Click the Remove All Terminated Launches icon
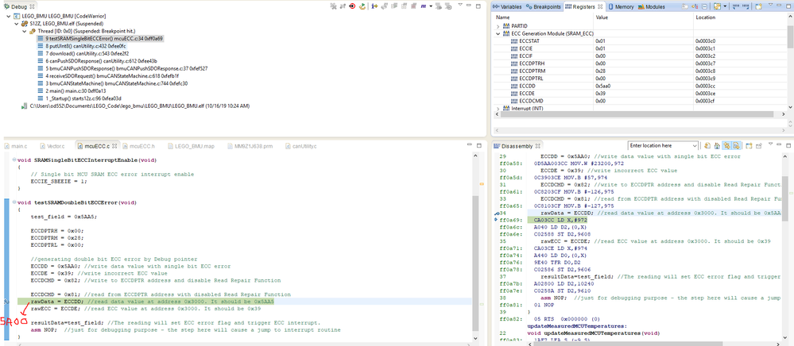Image resolution: width=794 pixels, height=346 pixels. click(333, 6)
